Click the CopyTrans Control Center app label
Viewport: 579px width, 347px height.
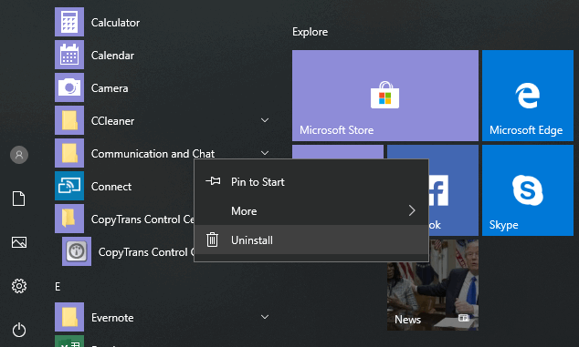click(146, 252)
